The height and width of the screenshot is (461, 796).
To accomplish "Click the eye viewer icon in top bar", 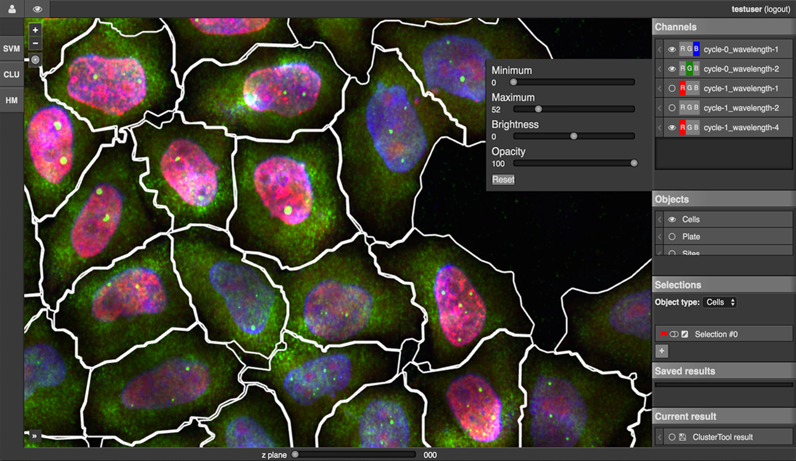I will pos(38,9).
